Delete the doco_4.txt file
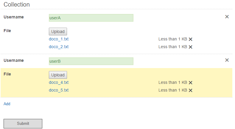 (x=191, y=83)
